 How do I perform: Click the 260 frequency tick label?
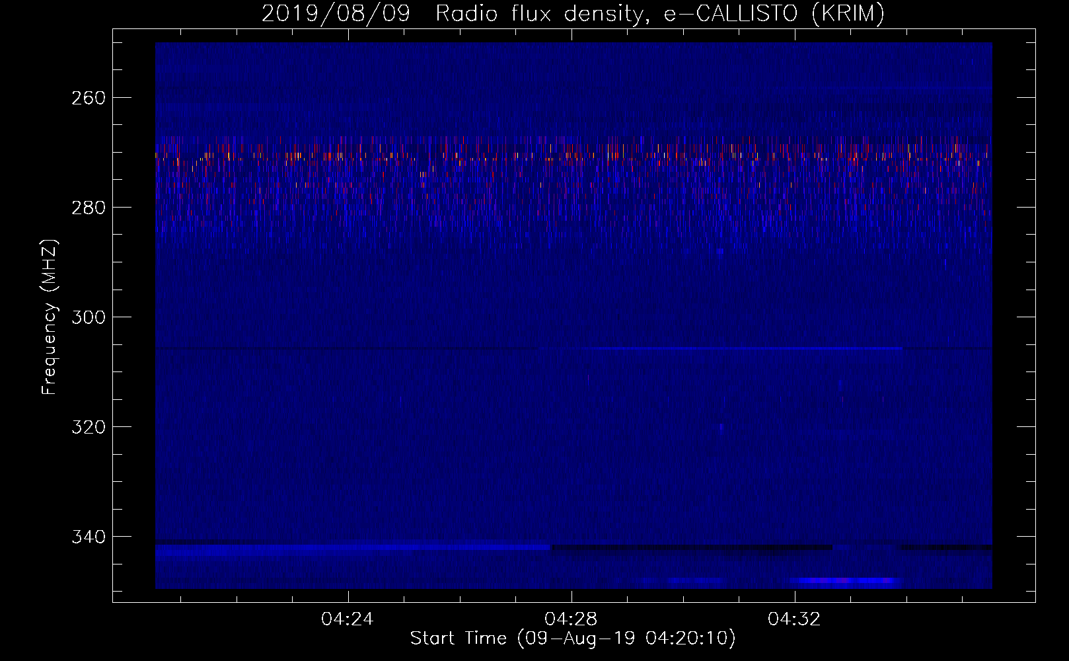click(x=88, y=98)
